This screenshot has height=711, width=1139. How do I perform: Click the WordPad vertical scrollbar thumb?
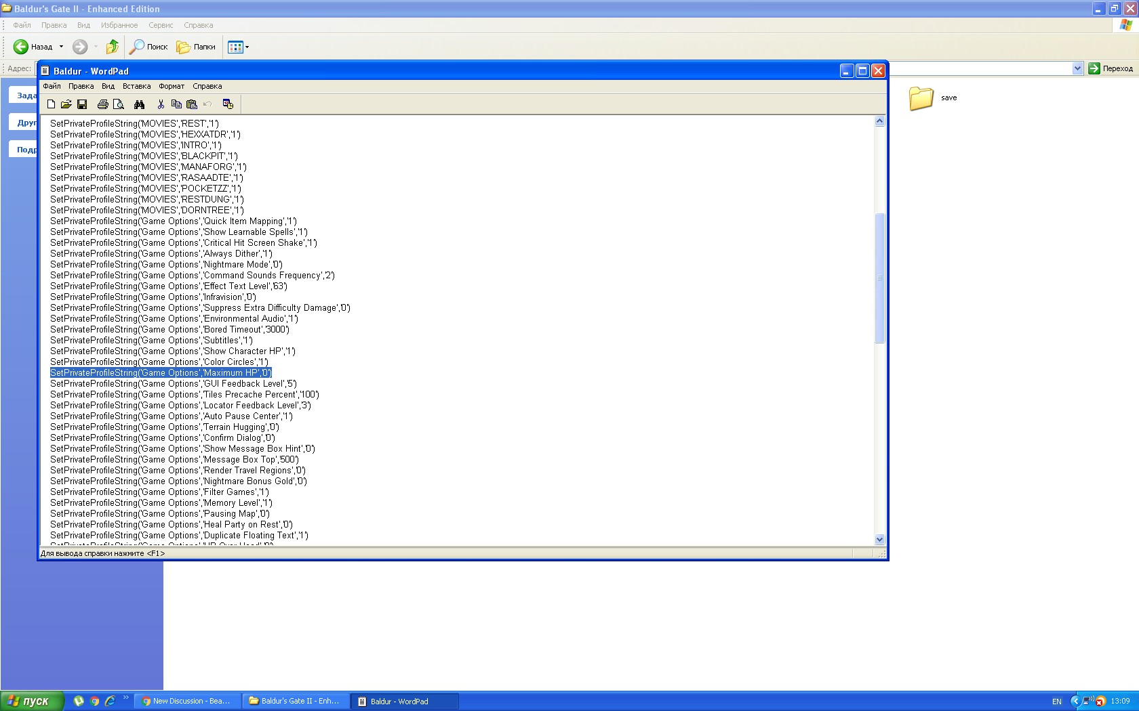pyautogui.click(x=879, y=278)
